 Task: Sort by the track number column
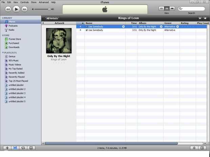80,23
